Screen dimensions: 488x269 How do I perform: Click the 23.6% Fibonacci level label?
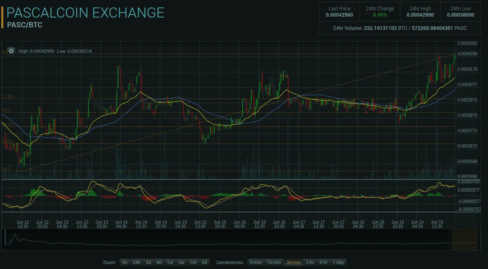8,141
